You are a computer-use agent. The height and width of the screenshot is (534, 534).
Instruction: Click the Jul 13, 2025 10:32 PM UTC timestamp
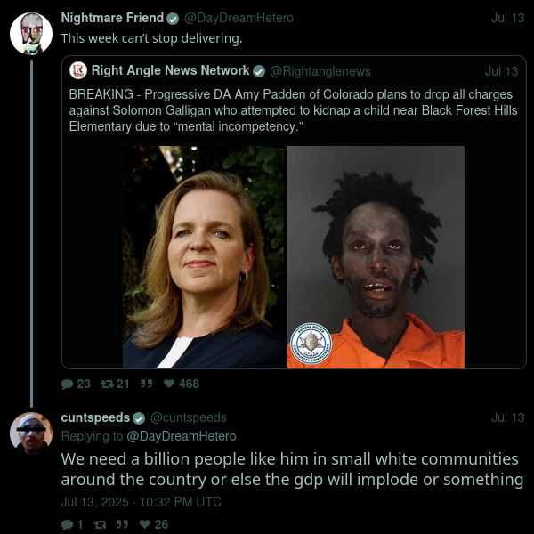click(x=141, y=502)
